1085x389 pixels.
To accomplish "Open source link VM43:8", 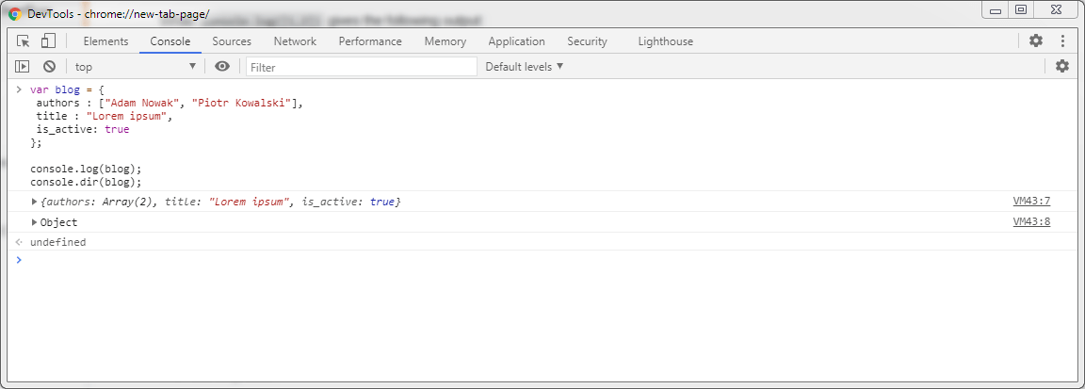I will coord(1031,222).
